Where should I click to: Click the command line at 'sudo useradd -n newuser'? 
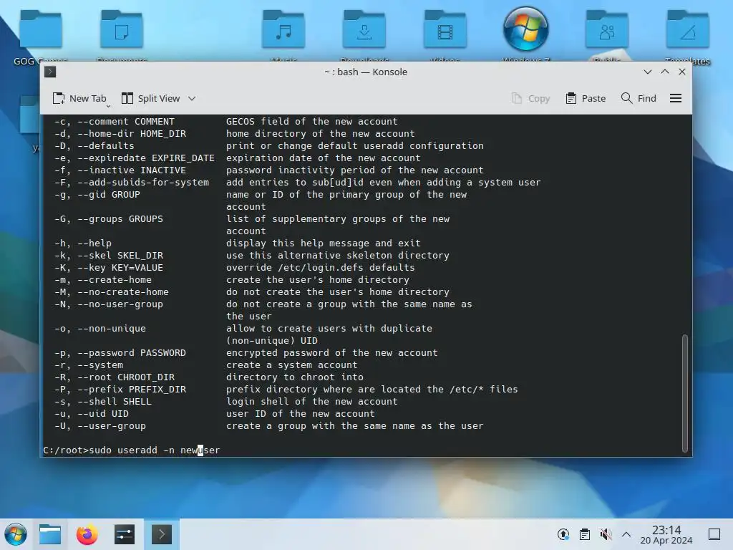click(x=155, y=450)
